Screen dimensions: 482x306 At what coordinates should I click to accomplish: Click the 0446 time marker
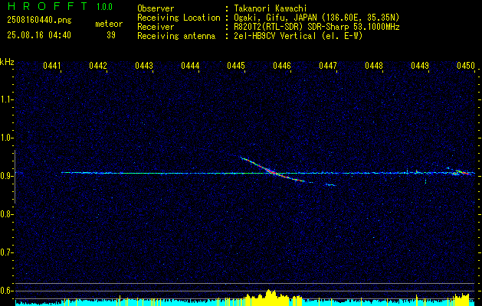(282, 66)
